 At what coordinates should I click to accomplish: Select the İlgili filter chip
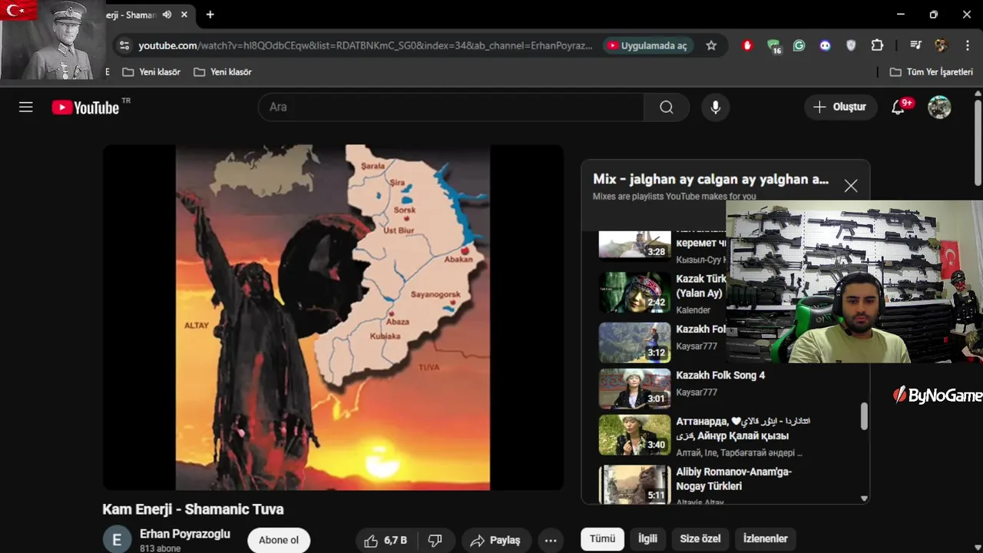(x=647, y=538)
